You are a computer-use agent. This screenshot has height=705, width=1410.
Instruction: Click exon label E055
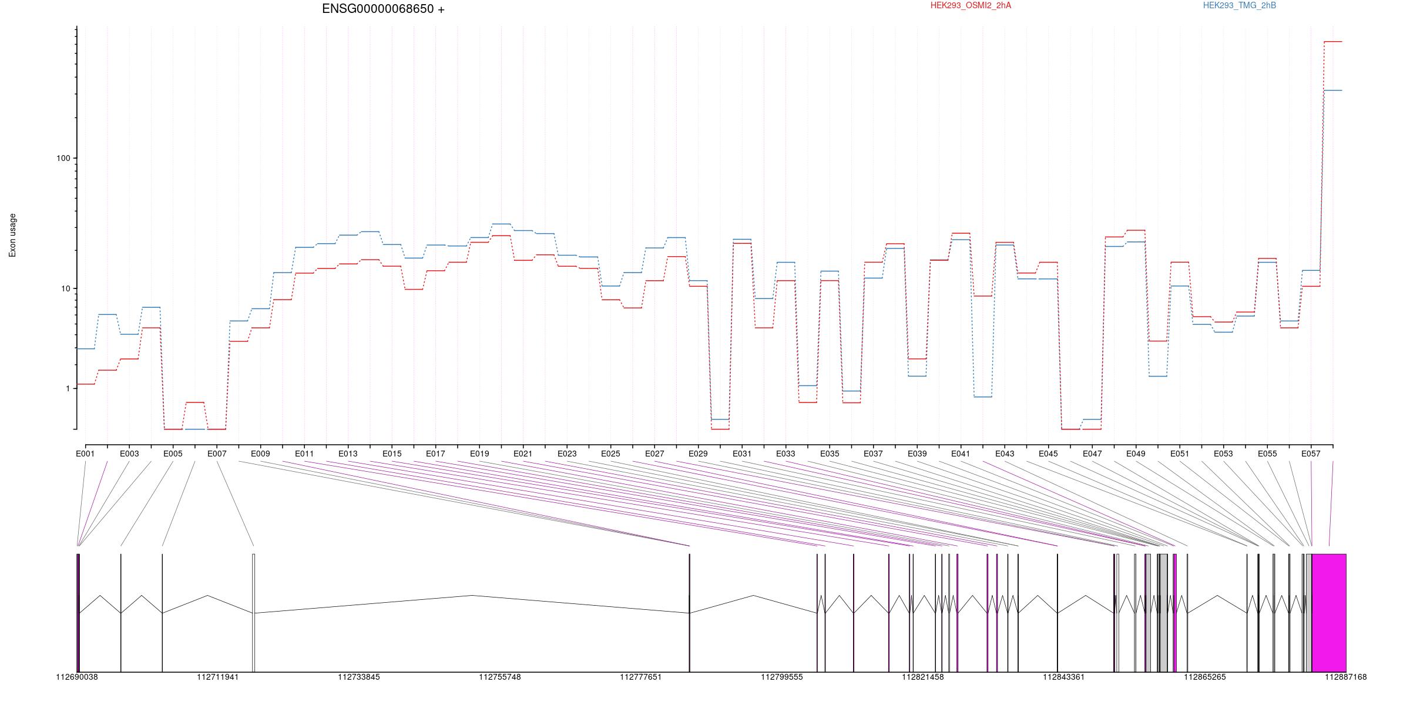pos(1267,454)
